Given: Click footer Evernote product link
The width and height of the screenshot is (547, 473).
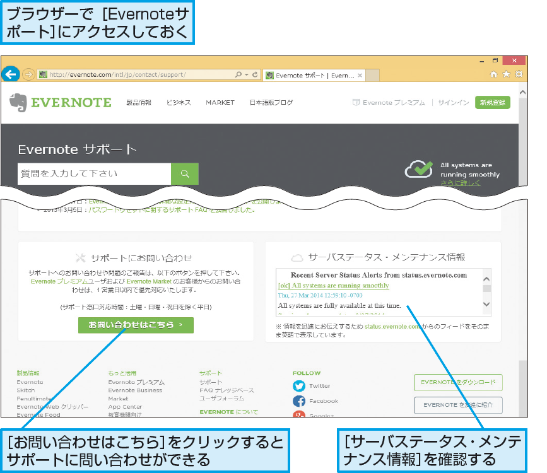Looking at the screenshot, I should coord(30,382).
